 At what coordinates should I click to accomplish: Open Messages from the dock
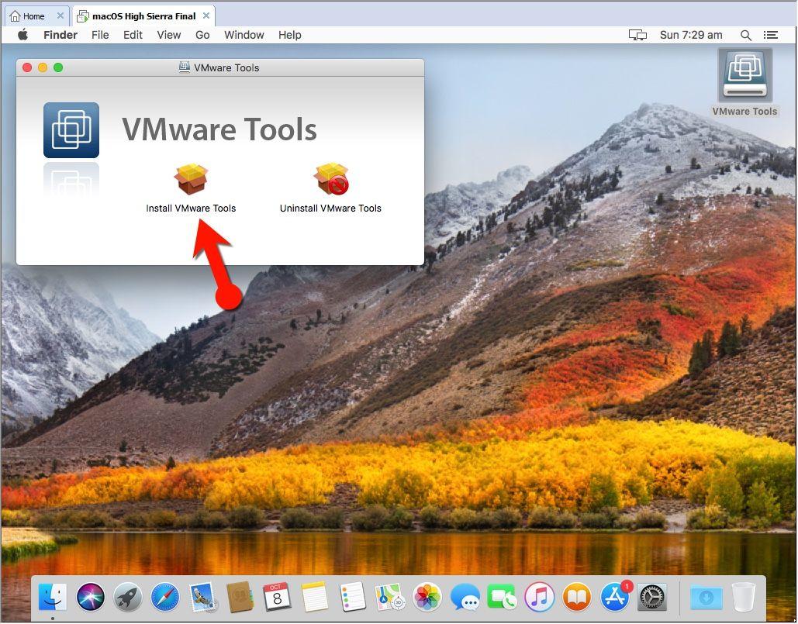point(465,597)
